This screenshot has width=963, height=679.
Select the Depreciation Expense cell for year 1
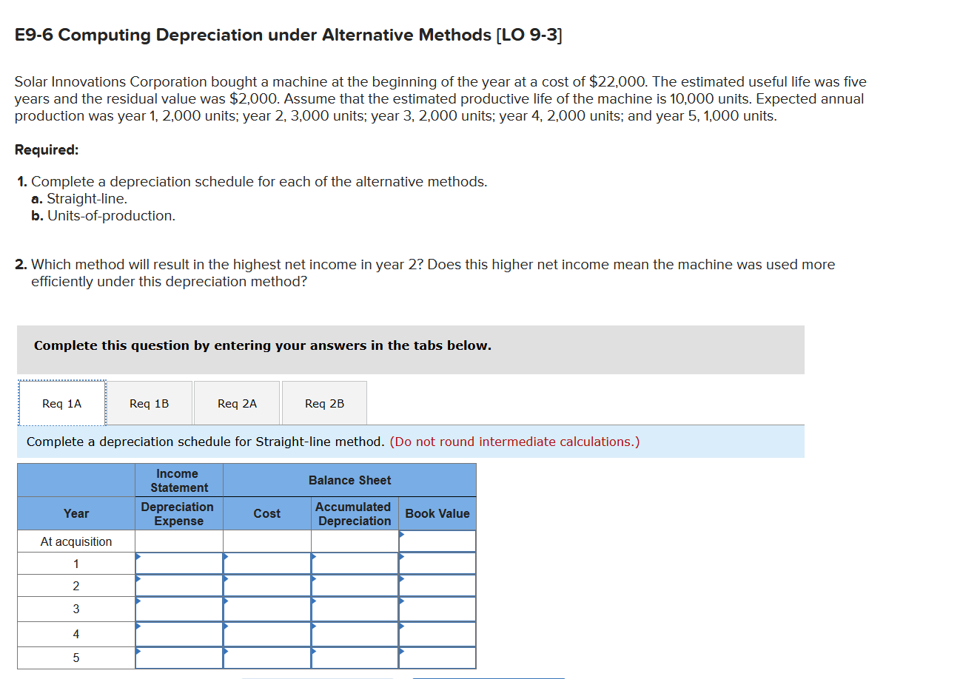[x=178, y=563]
